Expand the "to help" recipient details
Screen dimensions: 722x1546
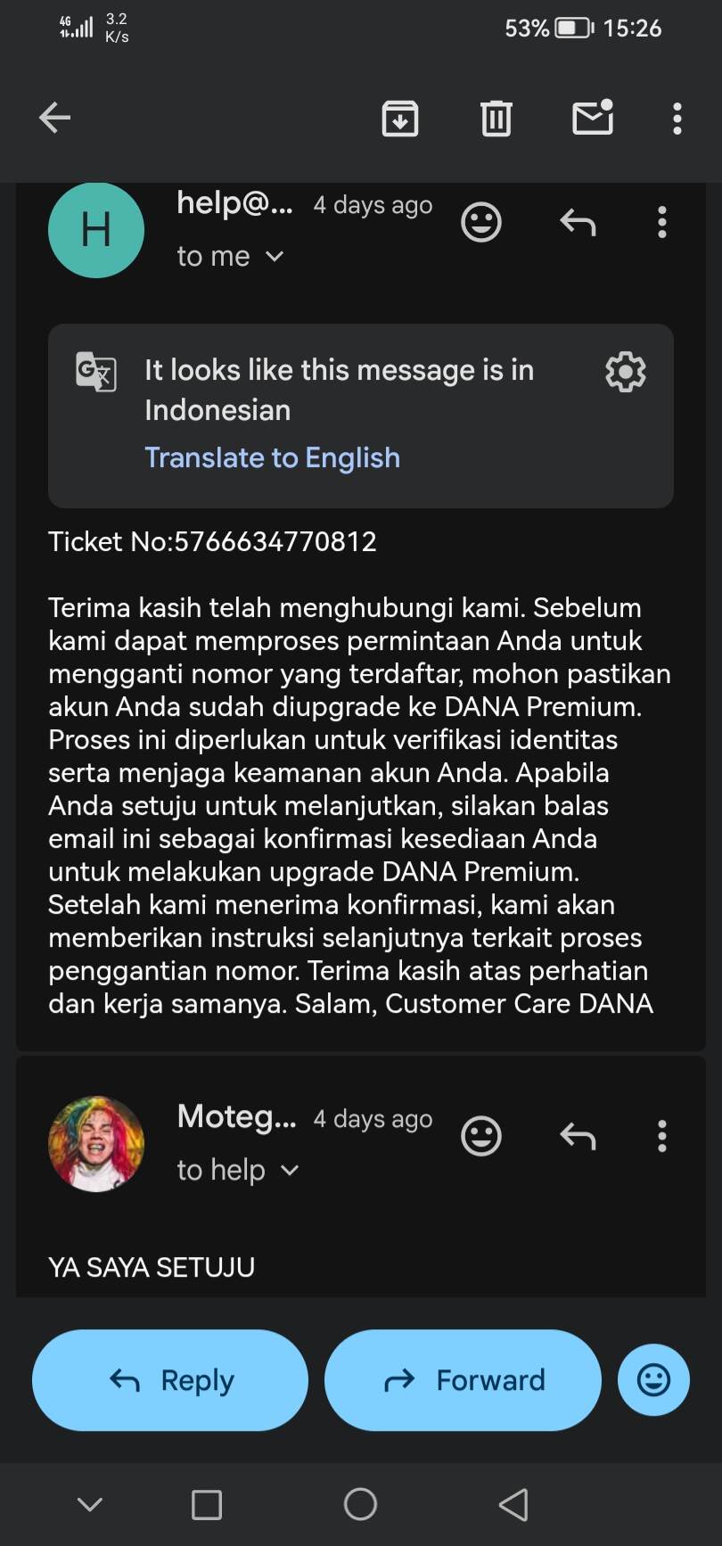(x=290, y=1170)
